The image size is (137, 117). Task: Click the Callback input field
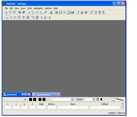[105, 108]
